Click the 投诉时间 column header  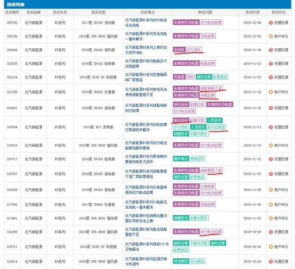pyautogui.click(x=253, y=12)
